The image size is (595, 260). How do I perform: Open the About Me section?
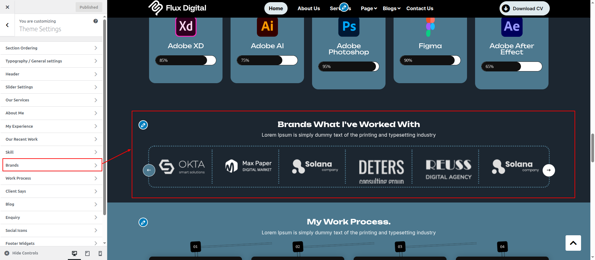coord(51,113)
